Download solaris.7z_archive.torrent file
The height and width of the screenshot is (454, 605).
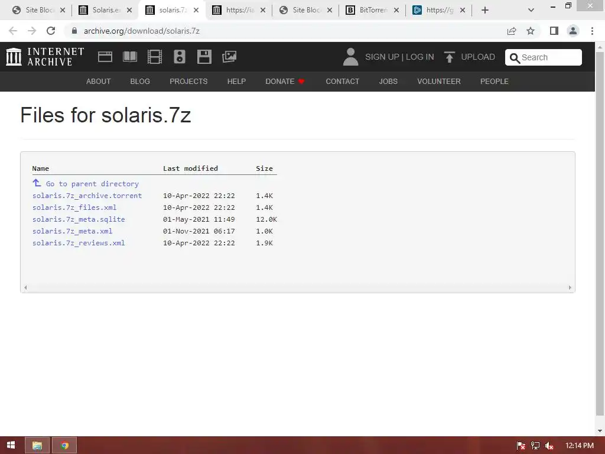(x=87, y=196)
